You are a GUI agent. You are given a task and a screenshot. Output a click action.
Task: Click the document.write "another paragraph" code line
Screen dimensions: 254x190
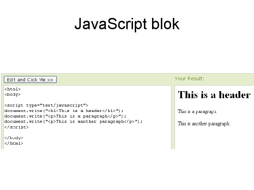point(73,121)
